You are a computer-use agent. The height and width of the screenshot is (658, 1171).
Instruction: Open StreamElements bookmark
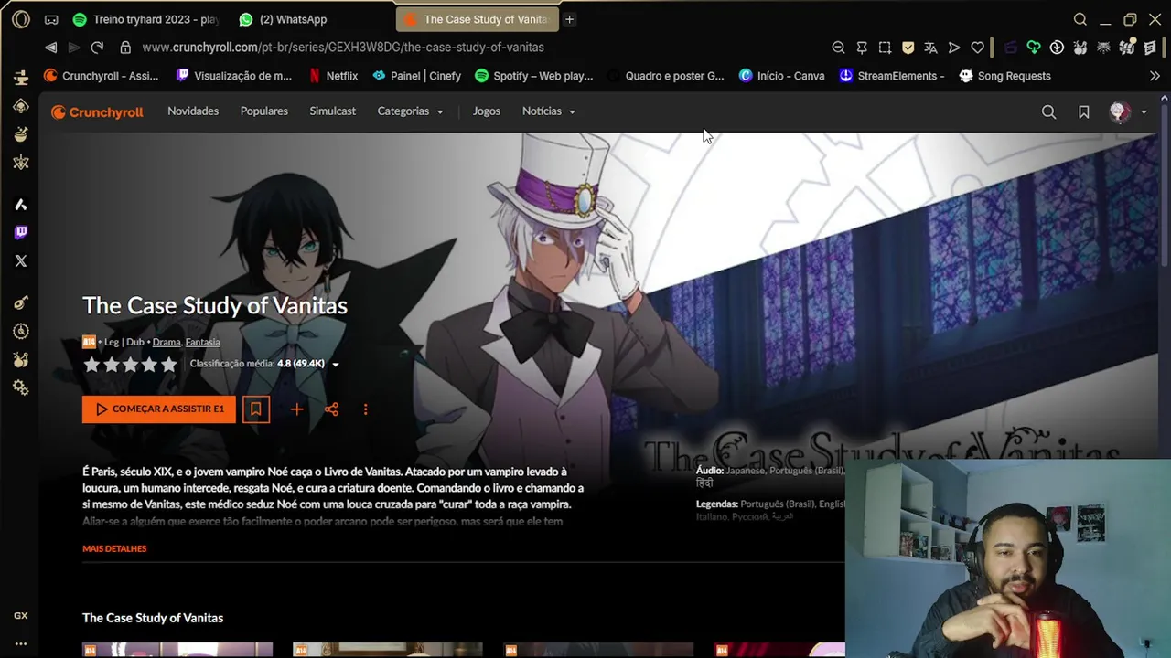click(x=892, y=76)
